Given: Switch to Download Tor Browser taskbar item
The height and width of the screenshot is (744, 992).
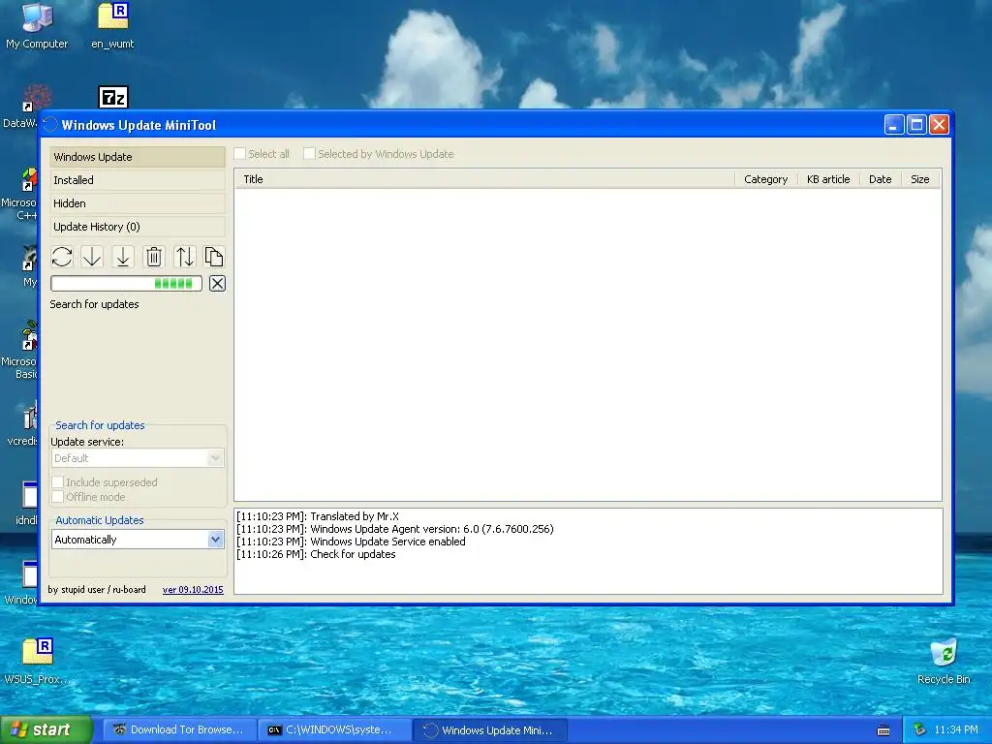Looking at the screenshot, I should (x=179, y=730).
